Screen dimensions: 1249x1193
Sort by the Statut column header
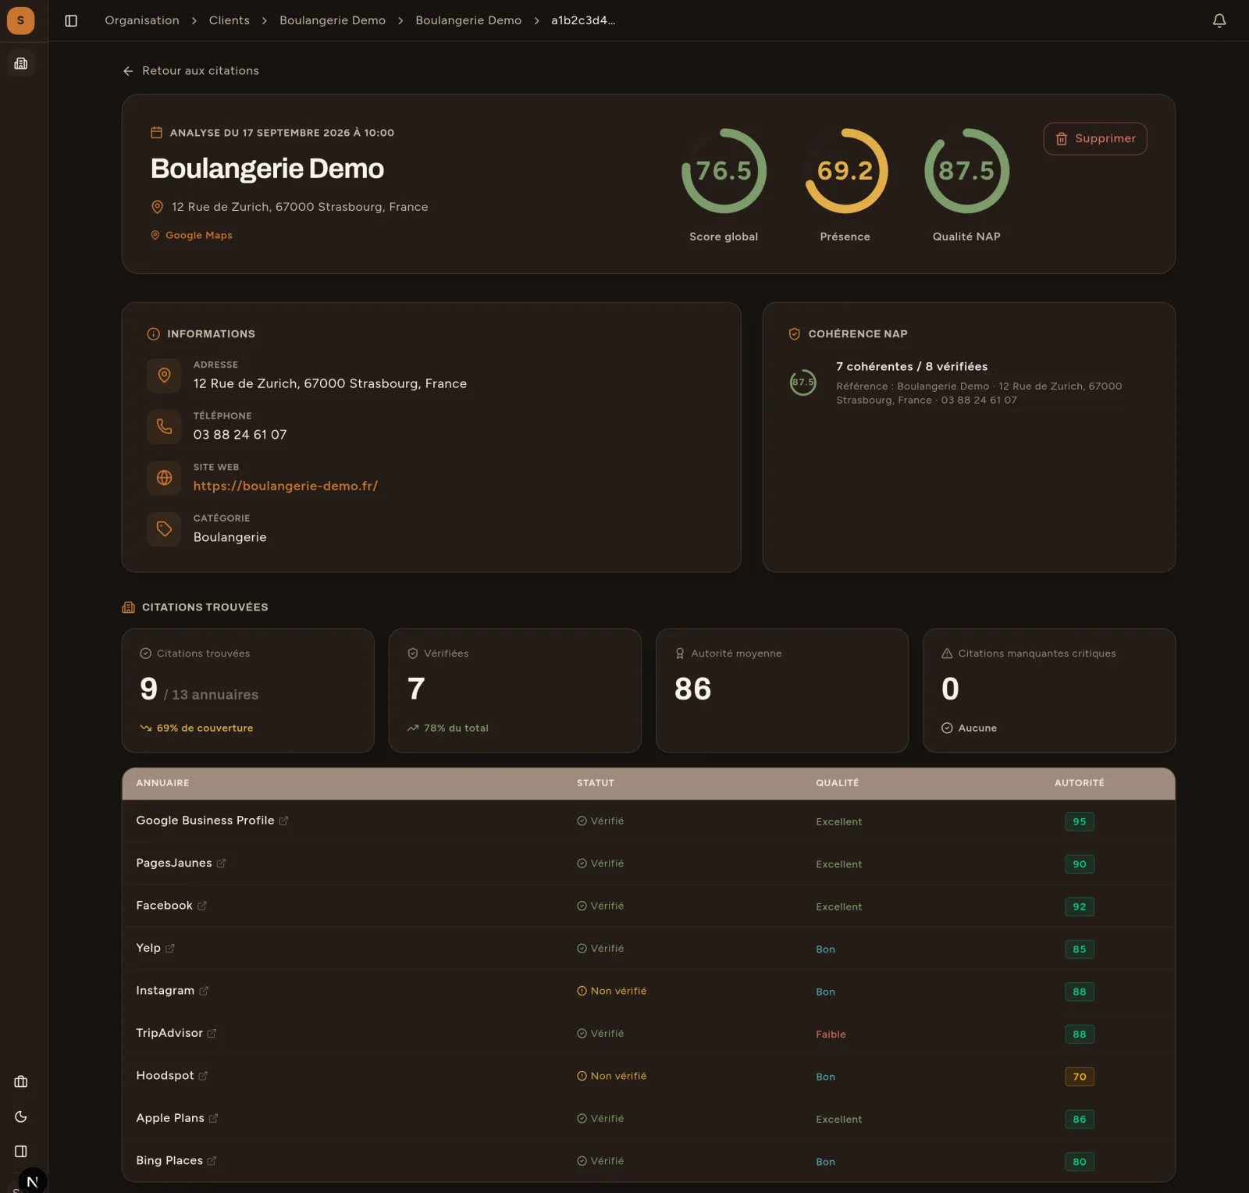[x=596, y=783]
